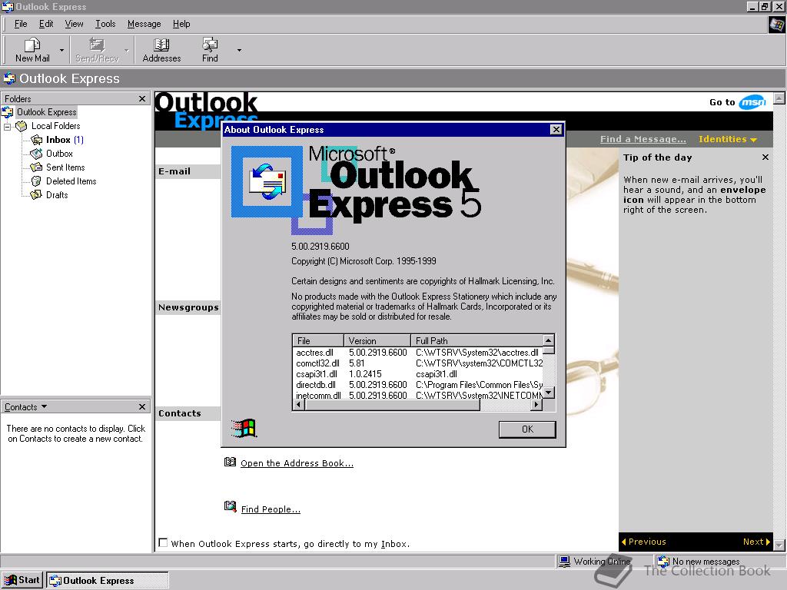Click the No new messages status icon

[663, 562]
